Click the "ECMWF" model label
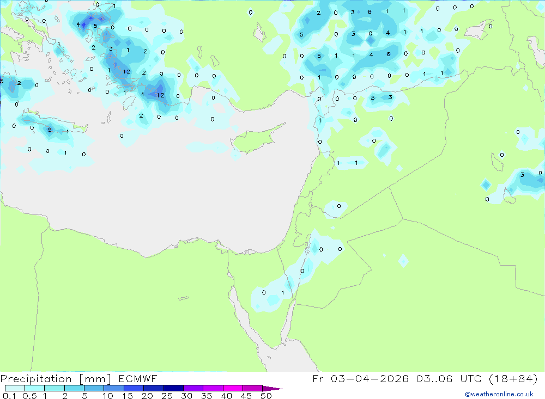 [138, 379]
